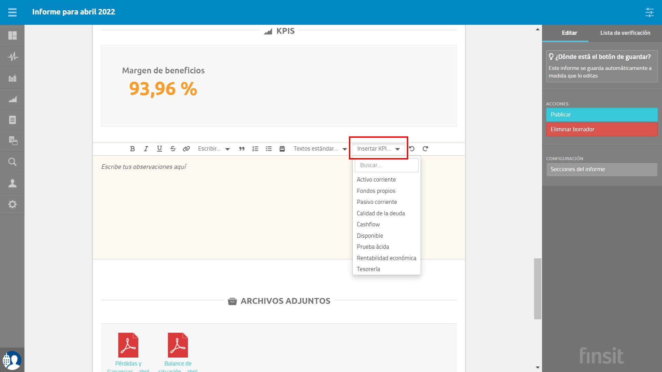Open the settings sliders icon in header
Viewport: 662px width, 372px height.
pos(649,12)
